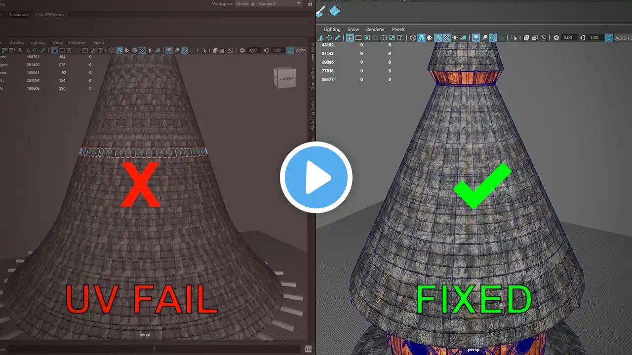The height and width of the screenshot is (355, 632).
Task: Open the Lighting menu in right viewport
Action: coord(332,29)
